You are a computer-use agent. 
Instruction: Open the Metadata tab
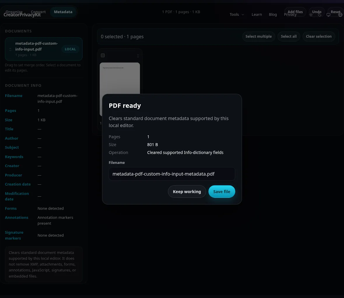tap(63, 12)
